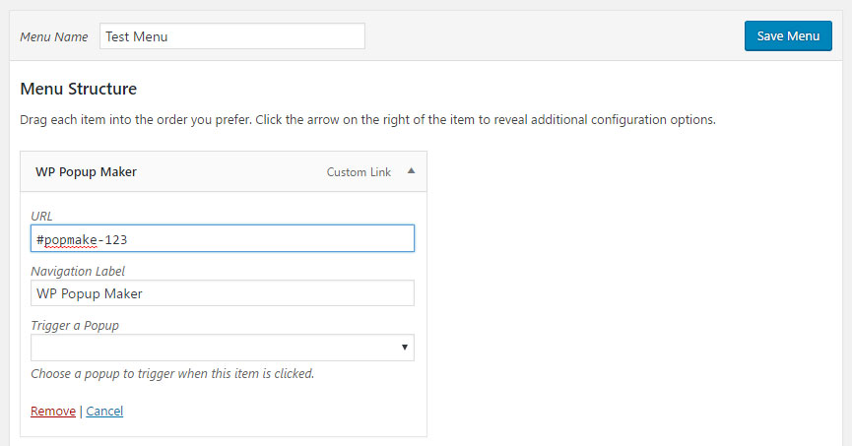852x446 pixels.
Task: Remove the WP Popup Maker menu item
Action: [x=53, y=412]
